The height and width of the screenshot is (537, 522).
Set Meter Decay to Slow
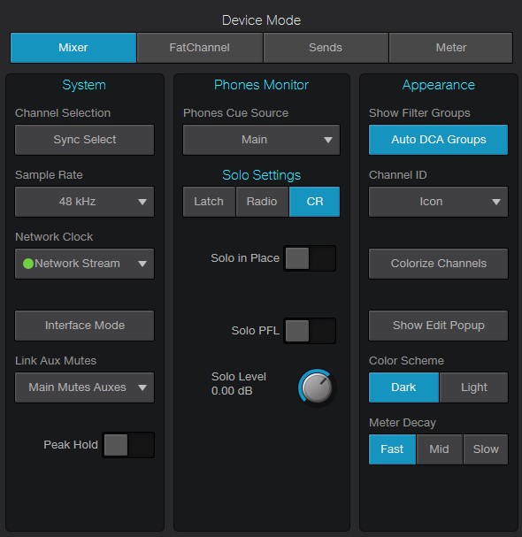click(x=486, y=449)
